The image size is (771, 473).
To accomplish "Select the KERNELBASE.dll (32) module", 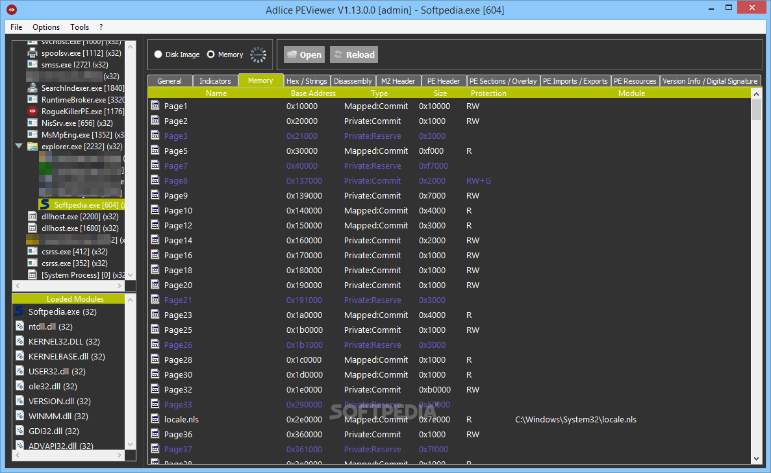I will [x=67, y=356].
